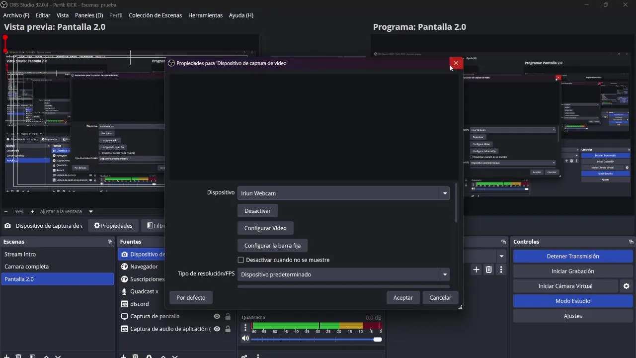Zoom out the preview with the minus icon
The height and width of the screenshot is (358, 636).
[x=6, y=211]
